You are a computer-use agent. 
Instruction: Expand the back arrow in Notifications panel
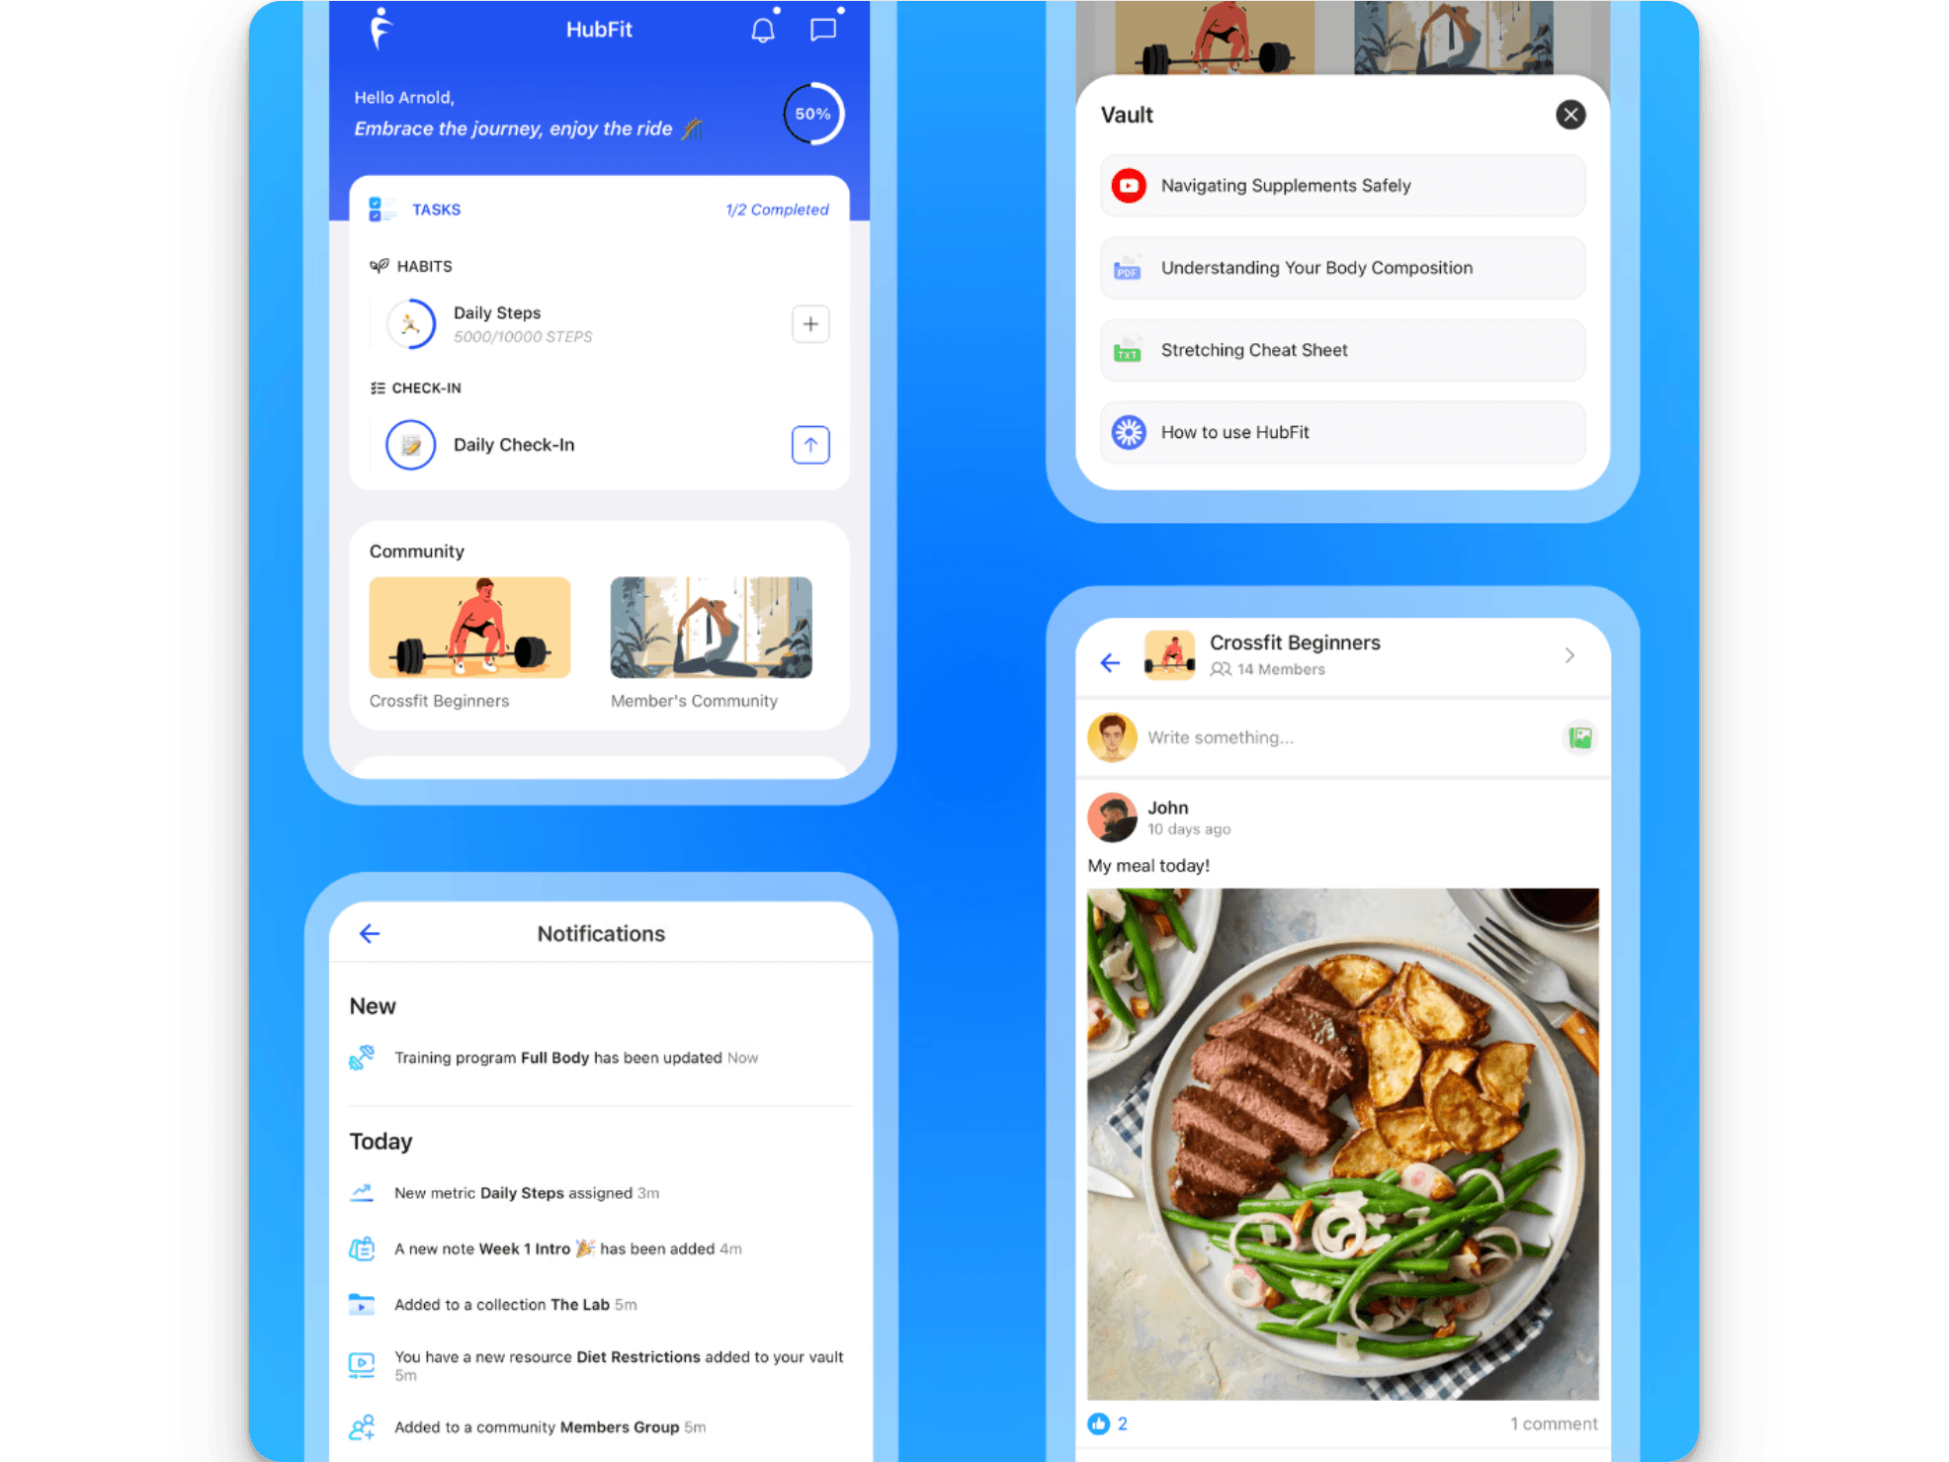point(369,935)
